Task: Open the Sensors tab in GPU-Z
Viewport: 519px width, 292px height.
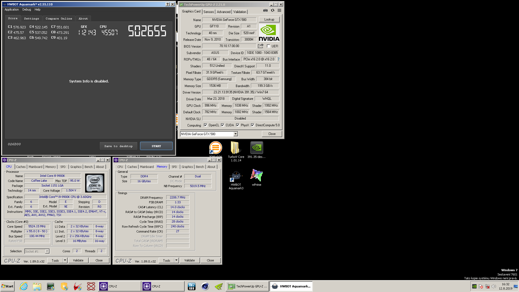Action: (x=209, y=12)
